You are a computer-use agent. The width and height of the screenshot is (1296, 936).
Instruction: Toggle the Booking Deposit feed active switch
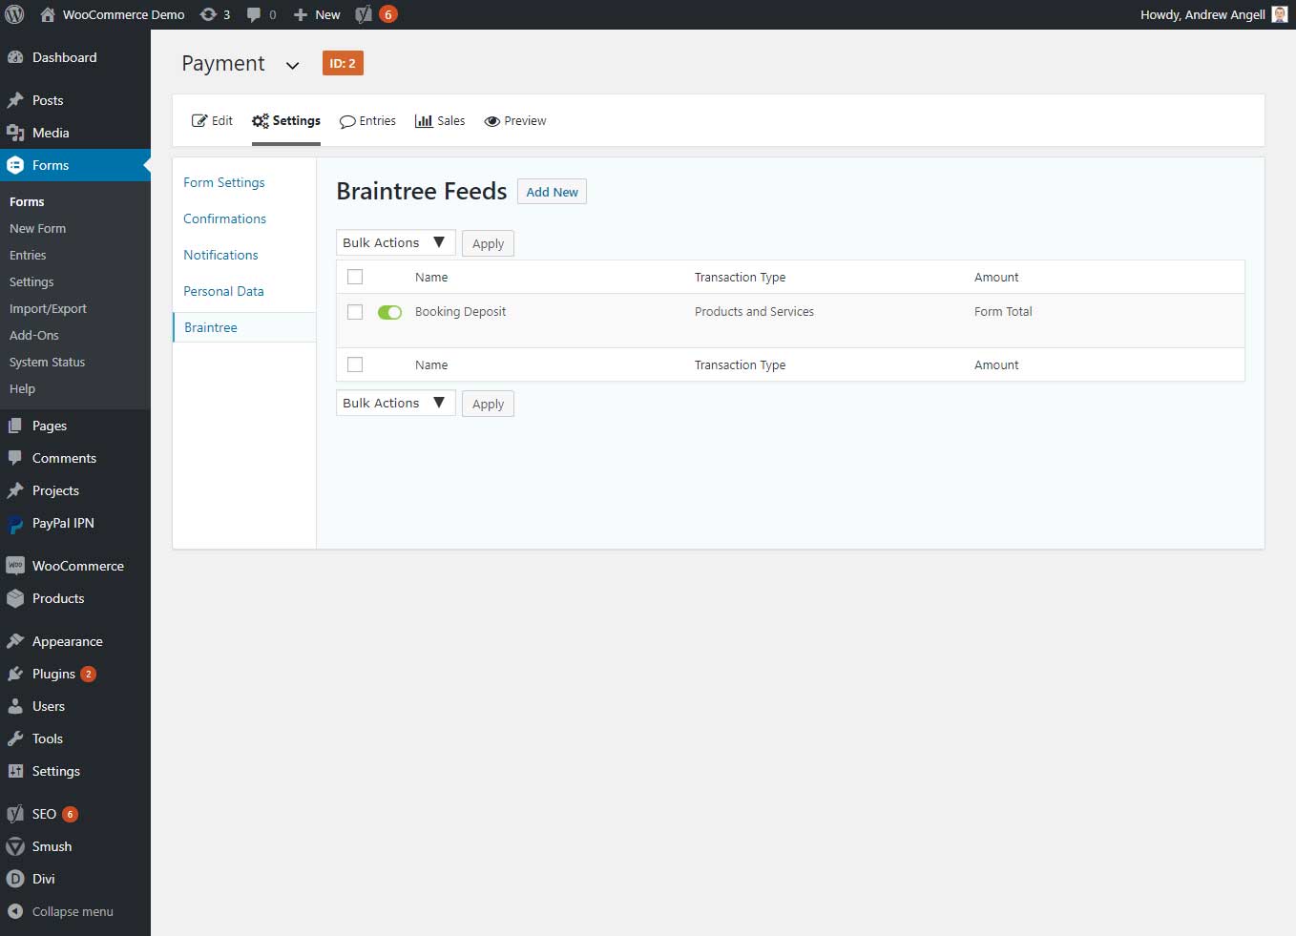click(389, 312)
